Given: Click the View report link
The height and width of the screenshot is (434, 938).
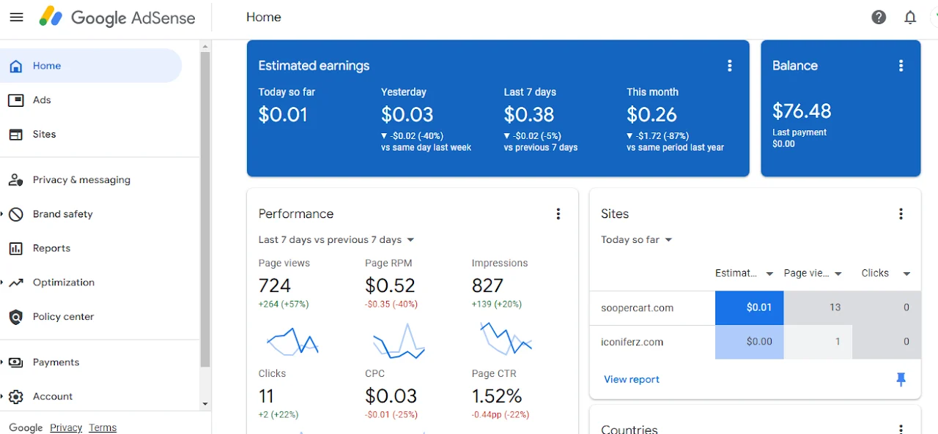Looking at the screenshot, I should pyautogui.click(x=631, y=379).
